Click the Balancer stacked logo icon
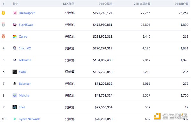The height and width of the screenshot is (123, 191). [15, 83]
